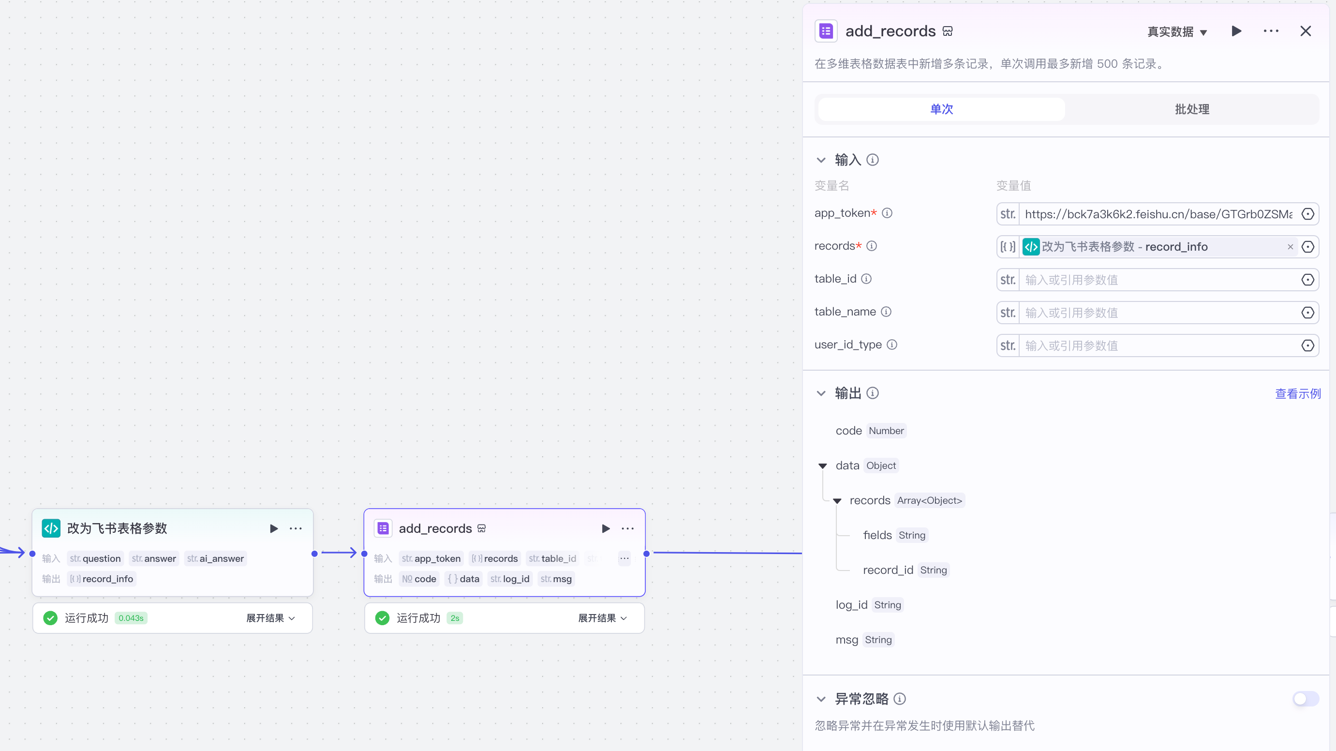Open the panel's three-dot more menu
Viewport: 1336px width, 751px height.
click(1271, 31)
